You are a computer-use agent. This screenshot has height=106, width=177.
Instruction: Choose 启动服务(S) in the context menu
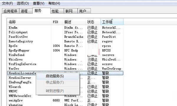[x=58, y=76]
